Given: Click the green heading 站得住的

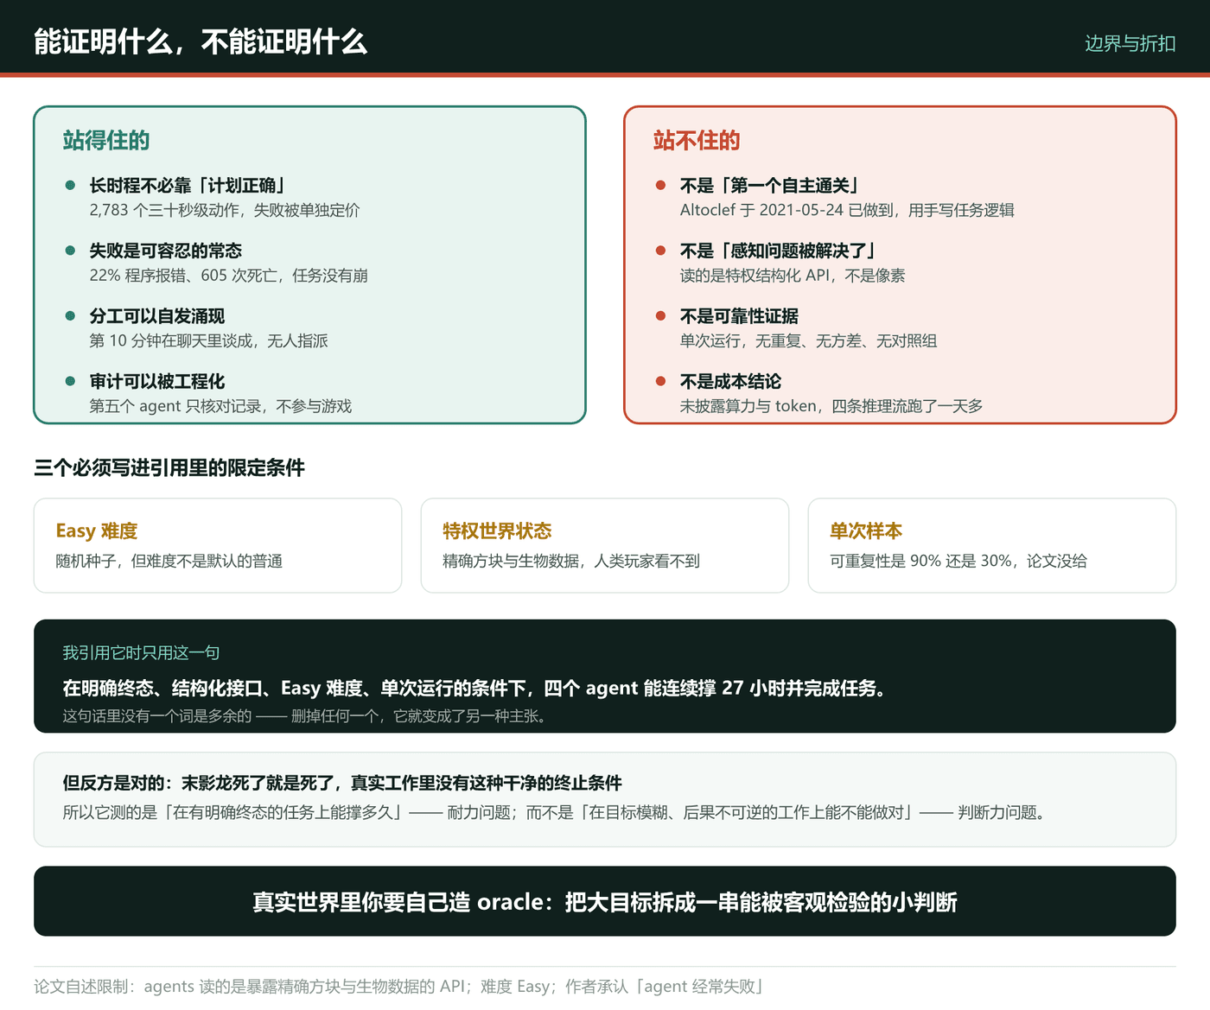Looking at the screenshot, I should coord(106,140).
